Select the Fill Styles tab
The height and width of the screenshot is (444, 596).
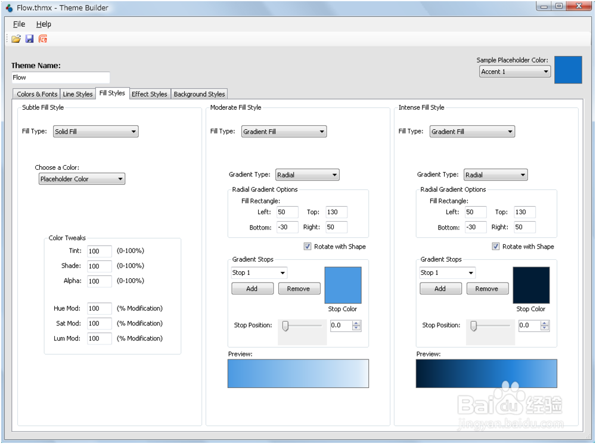[x=112, y=93]
